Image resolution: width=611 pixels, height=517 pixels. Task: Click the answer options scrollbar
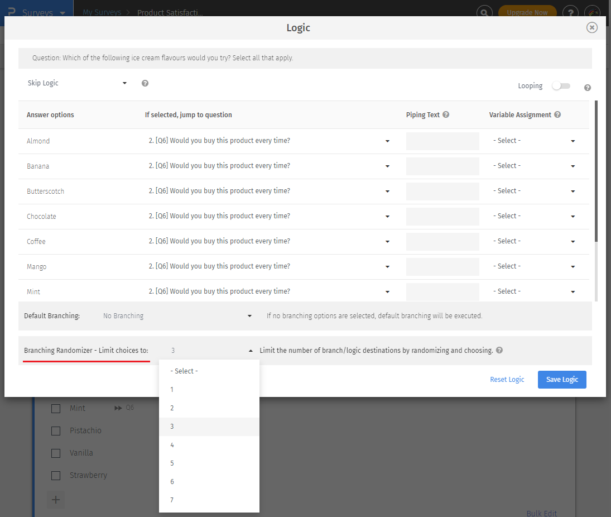point(596,171)
